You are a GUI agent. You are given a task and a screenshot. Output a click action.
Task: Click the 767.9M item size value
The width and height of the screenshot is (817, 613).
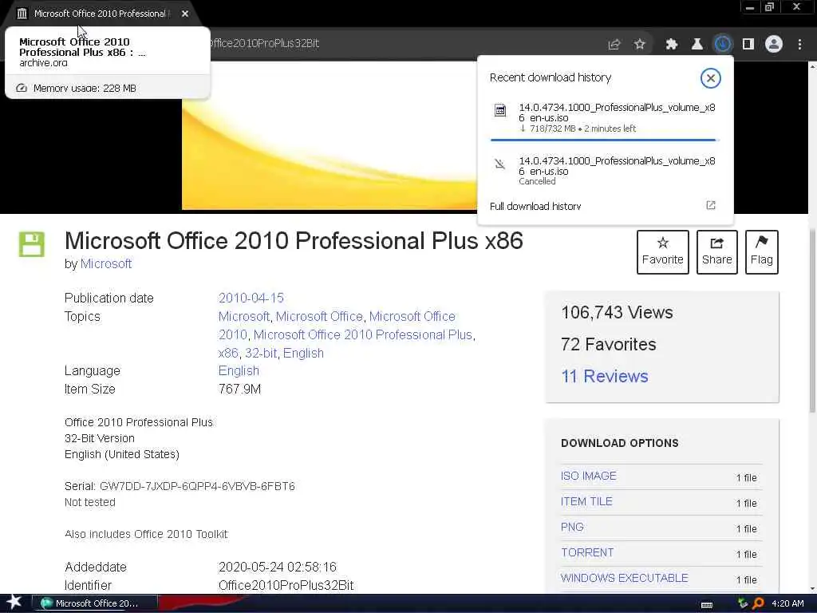tap(239, 389)
